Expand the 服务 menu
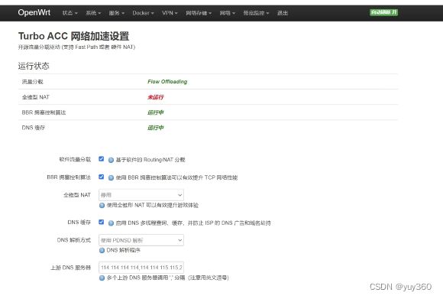This screenshot has height=299, width=443. [117, 13]
